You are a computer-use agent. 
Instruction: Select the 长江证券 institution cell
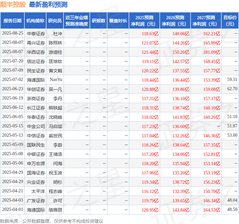click(x=36, y=108)
